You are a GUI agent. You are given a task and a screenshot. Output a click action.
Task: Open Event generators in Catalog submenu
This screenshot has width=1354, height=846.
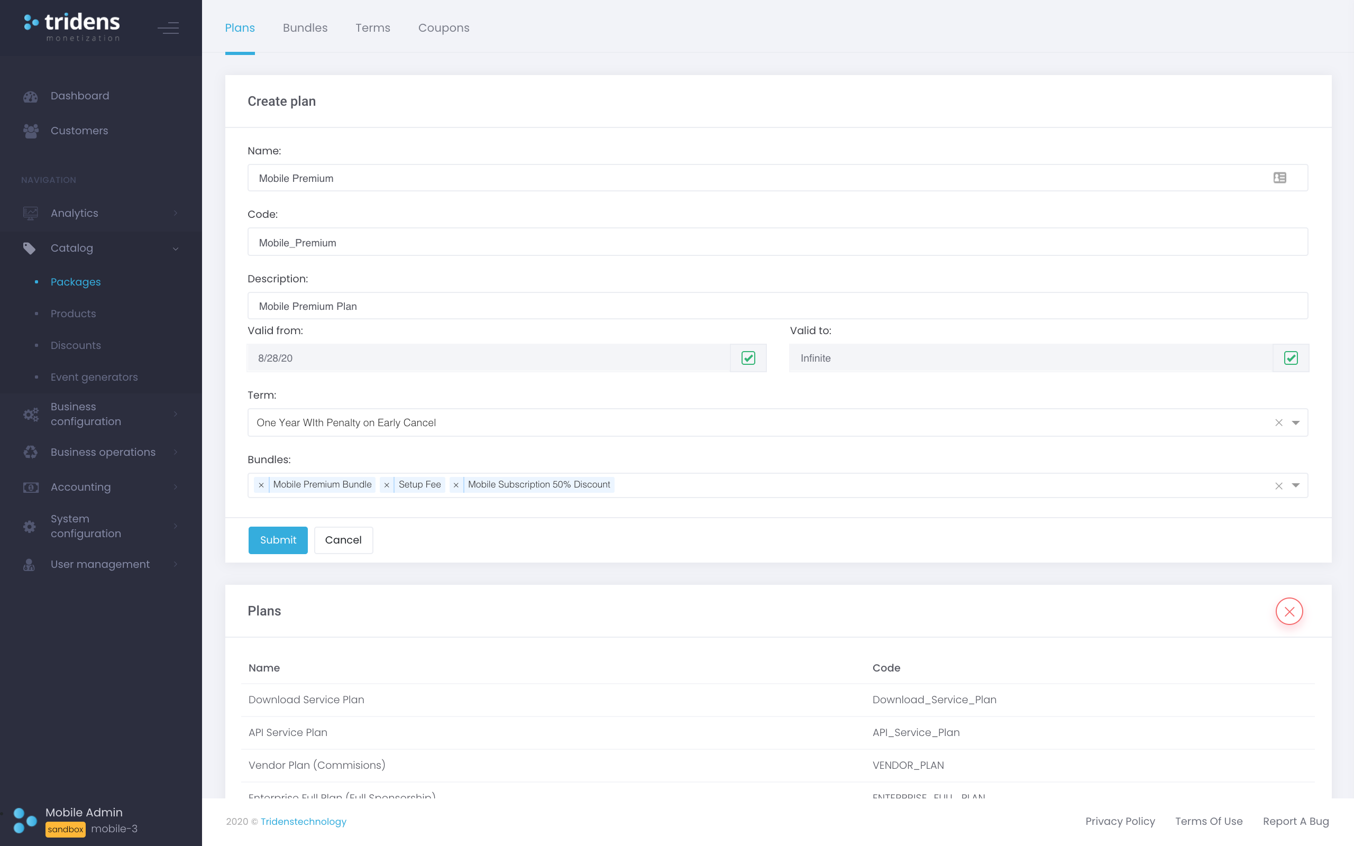(x=94, y=378)
